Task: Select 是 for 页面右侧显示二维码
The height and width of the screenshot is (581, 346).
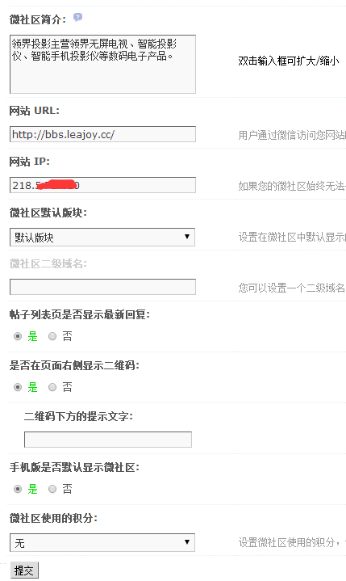Action: point(18,387)
